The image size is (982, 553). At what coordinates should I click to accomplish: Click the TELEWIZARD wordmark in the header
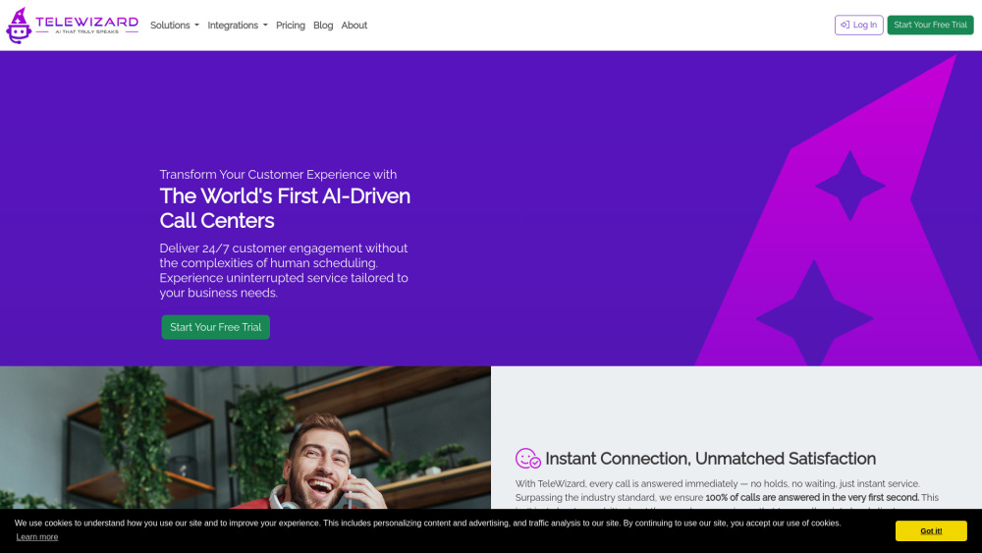coord(86,22)
